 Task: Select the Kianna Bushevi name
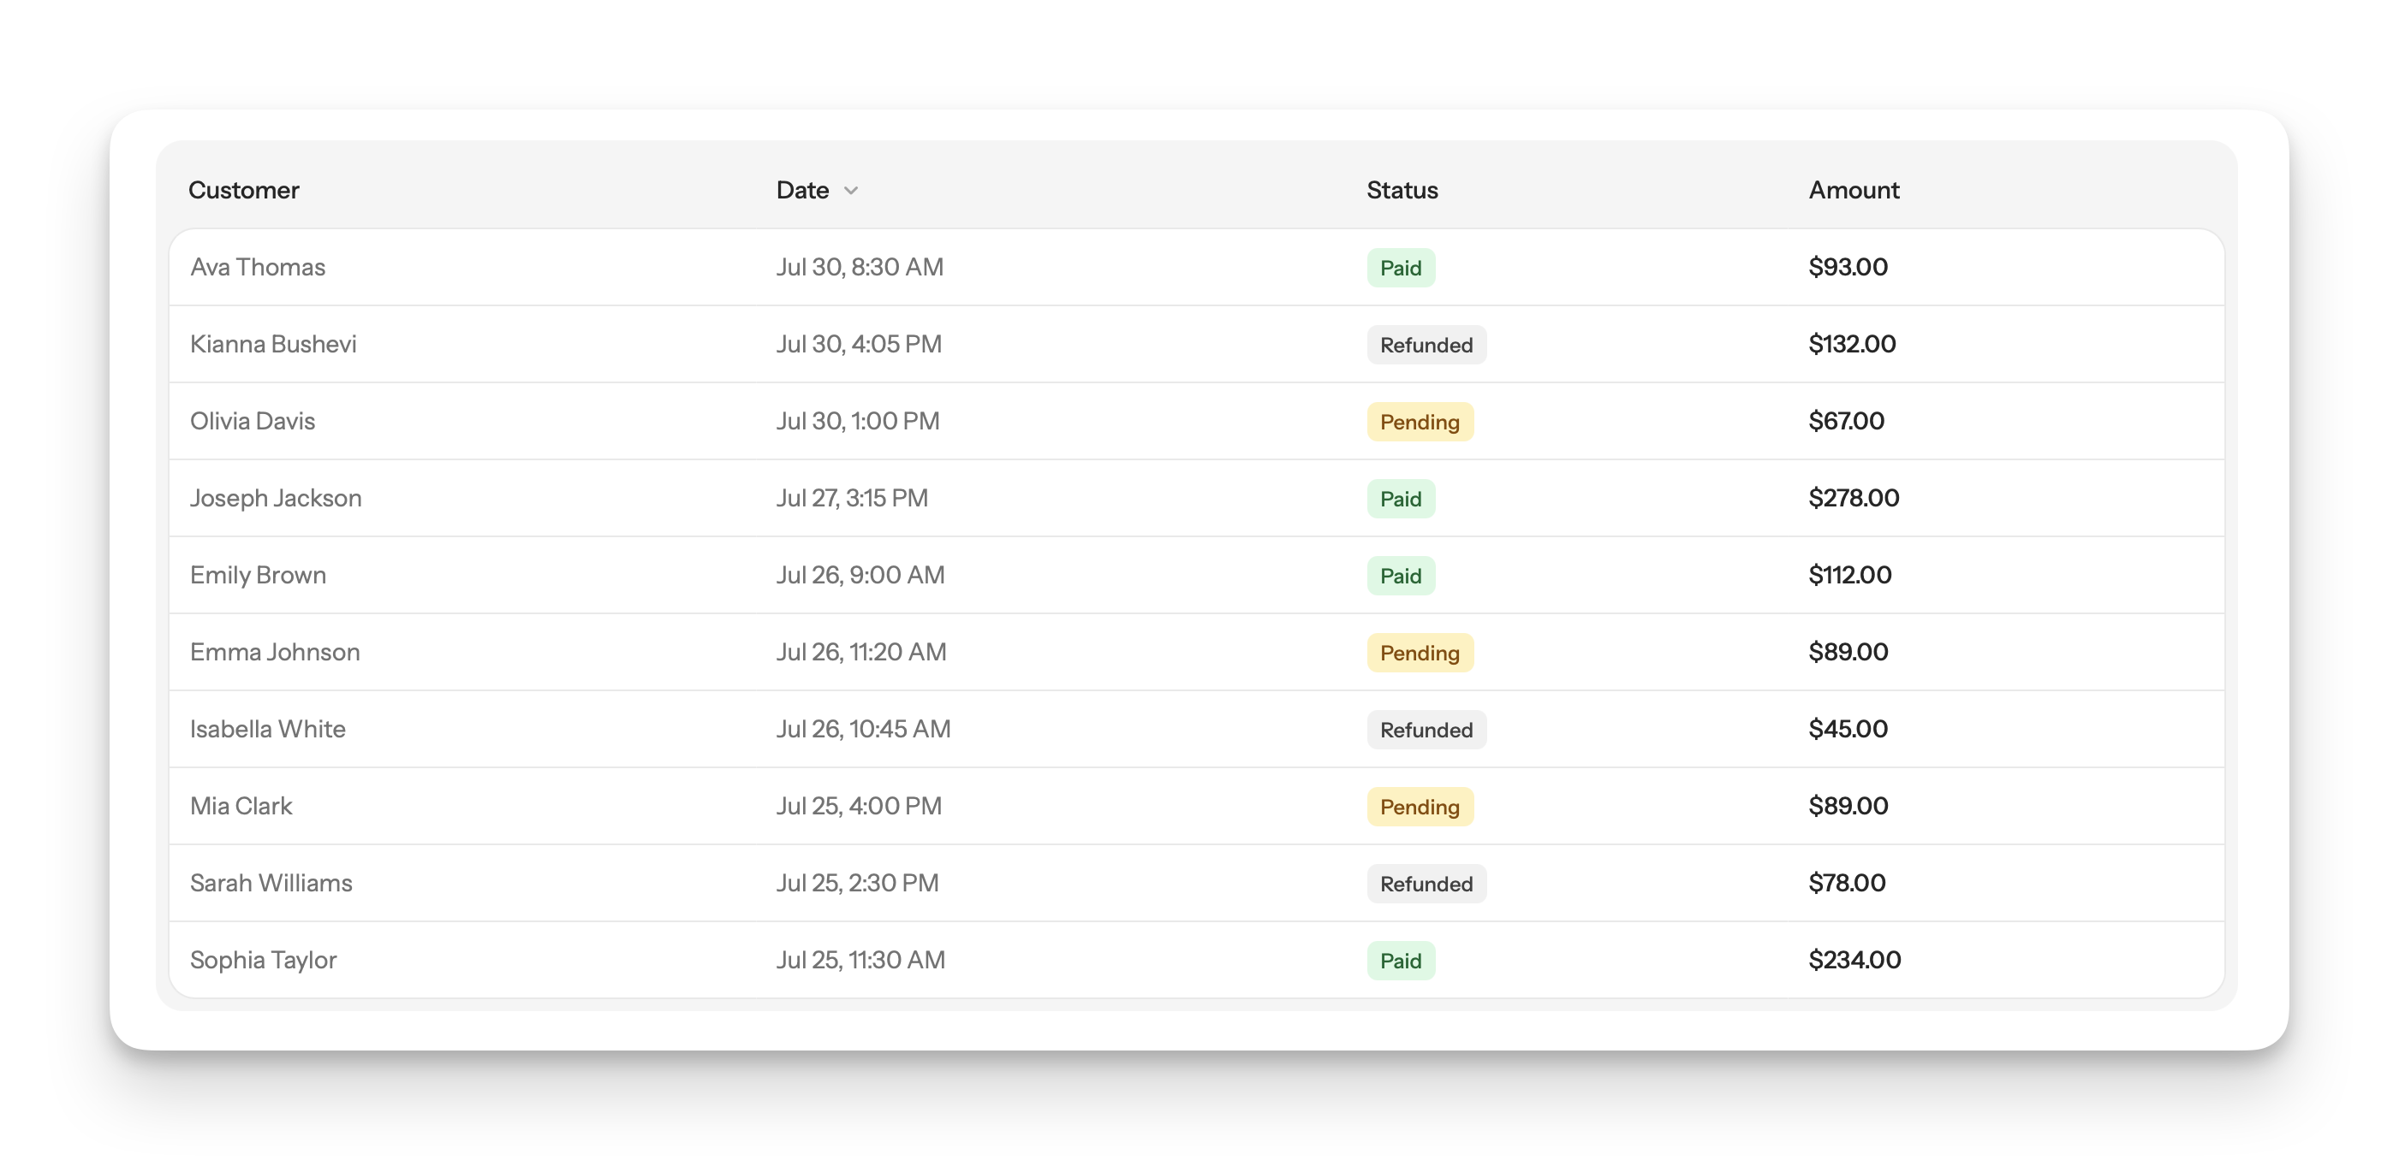[273, 344]
